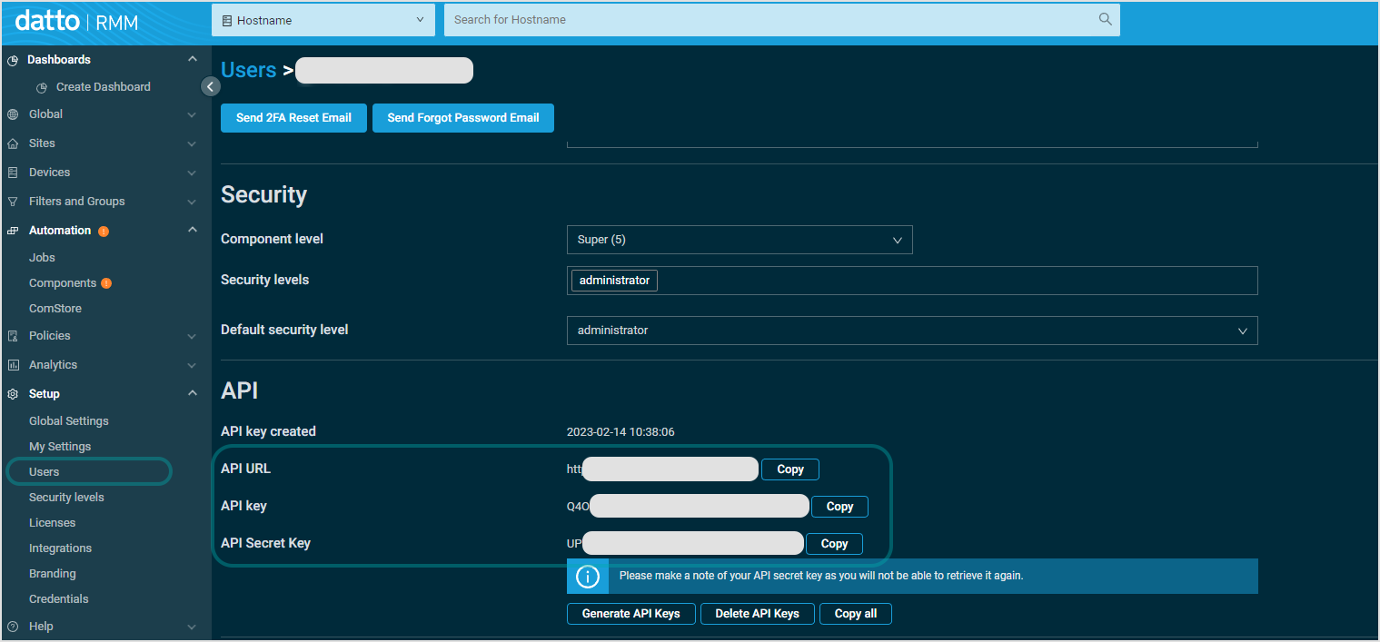The height and width of the screenshot is (642, 1380).
Task: Open Devices using its sidebar icon
Action: click(12, 172)
